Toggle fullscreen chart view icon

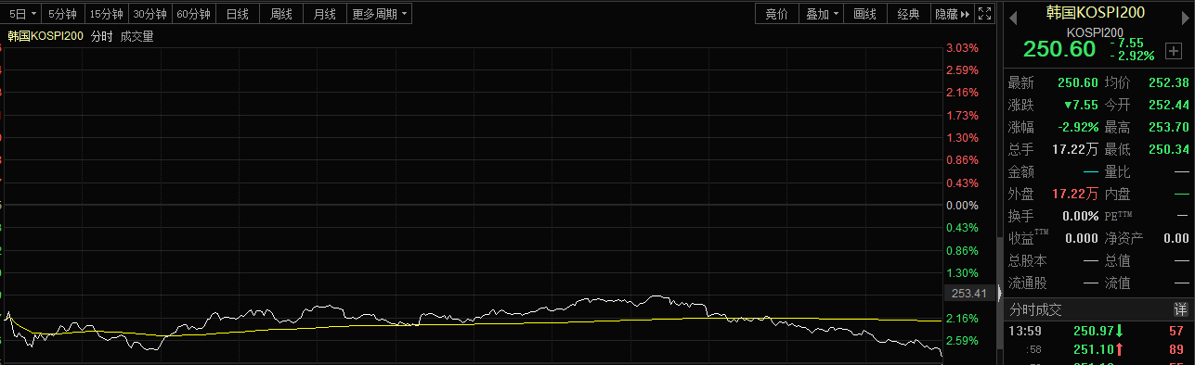pos(985,14)
